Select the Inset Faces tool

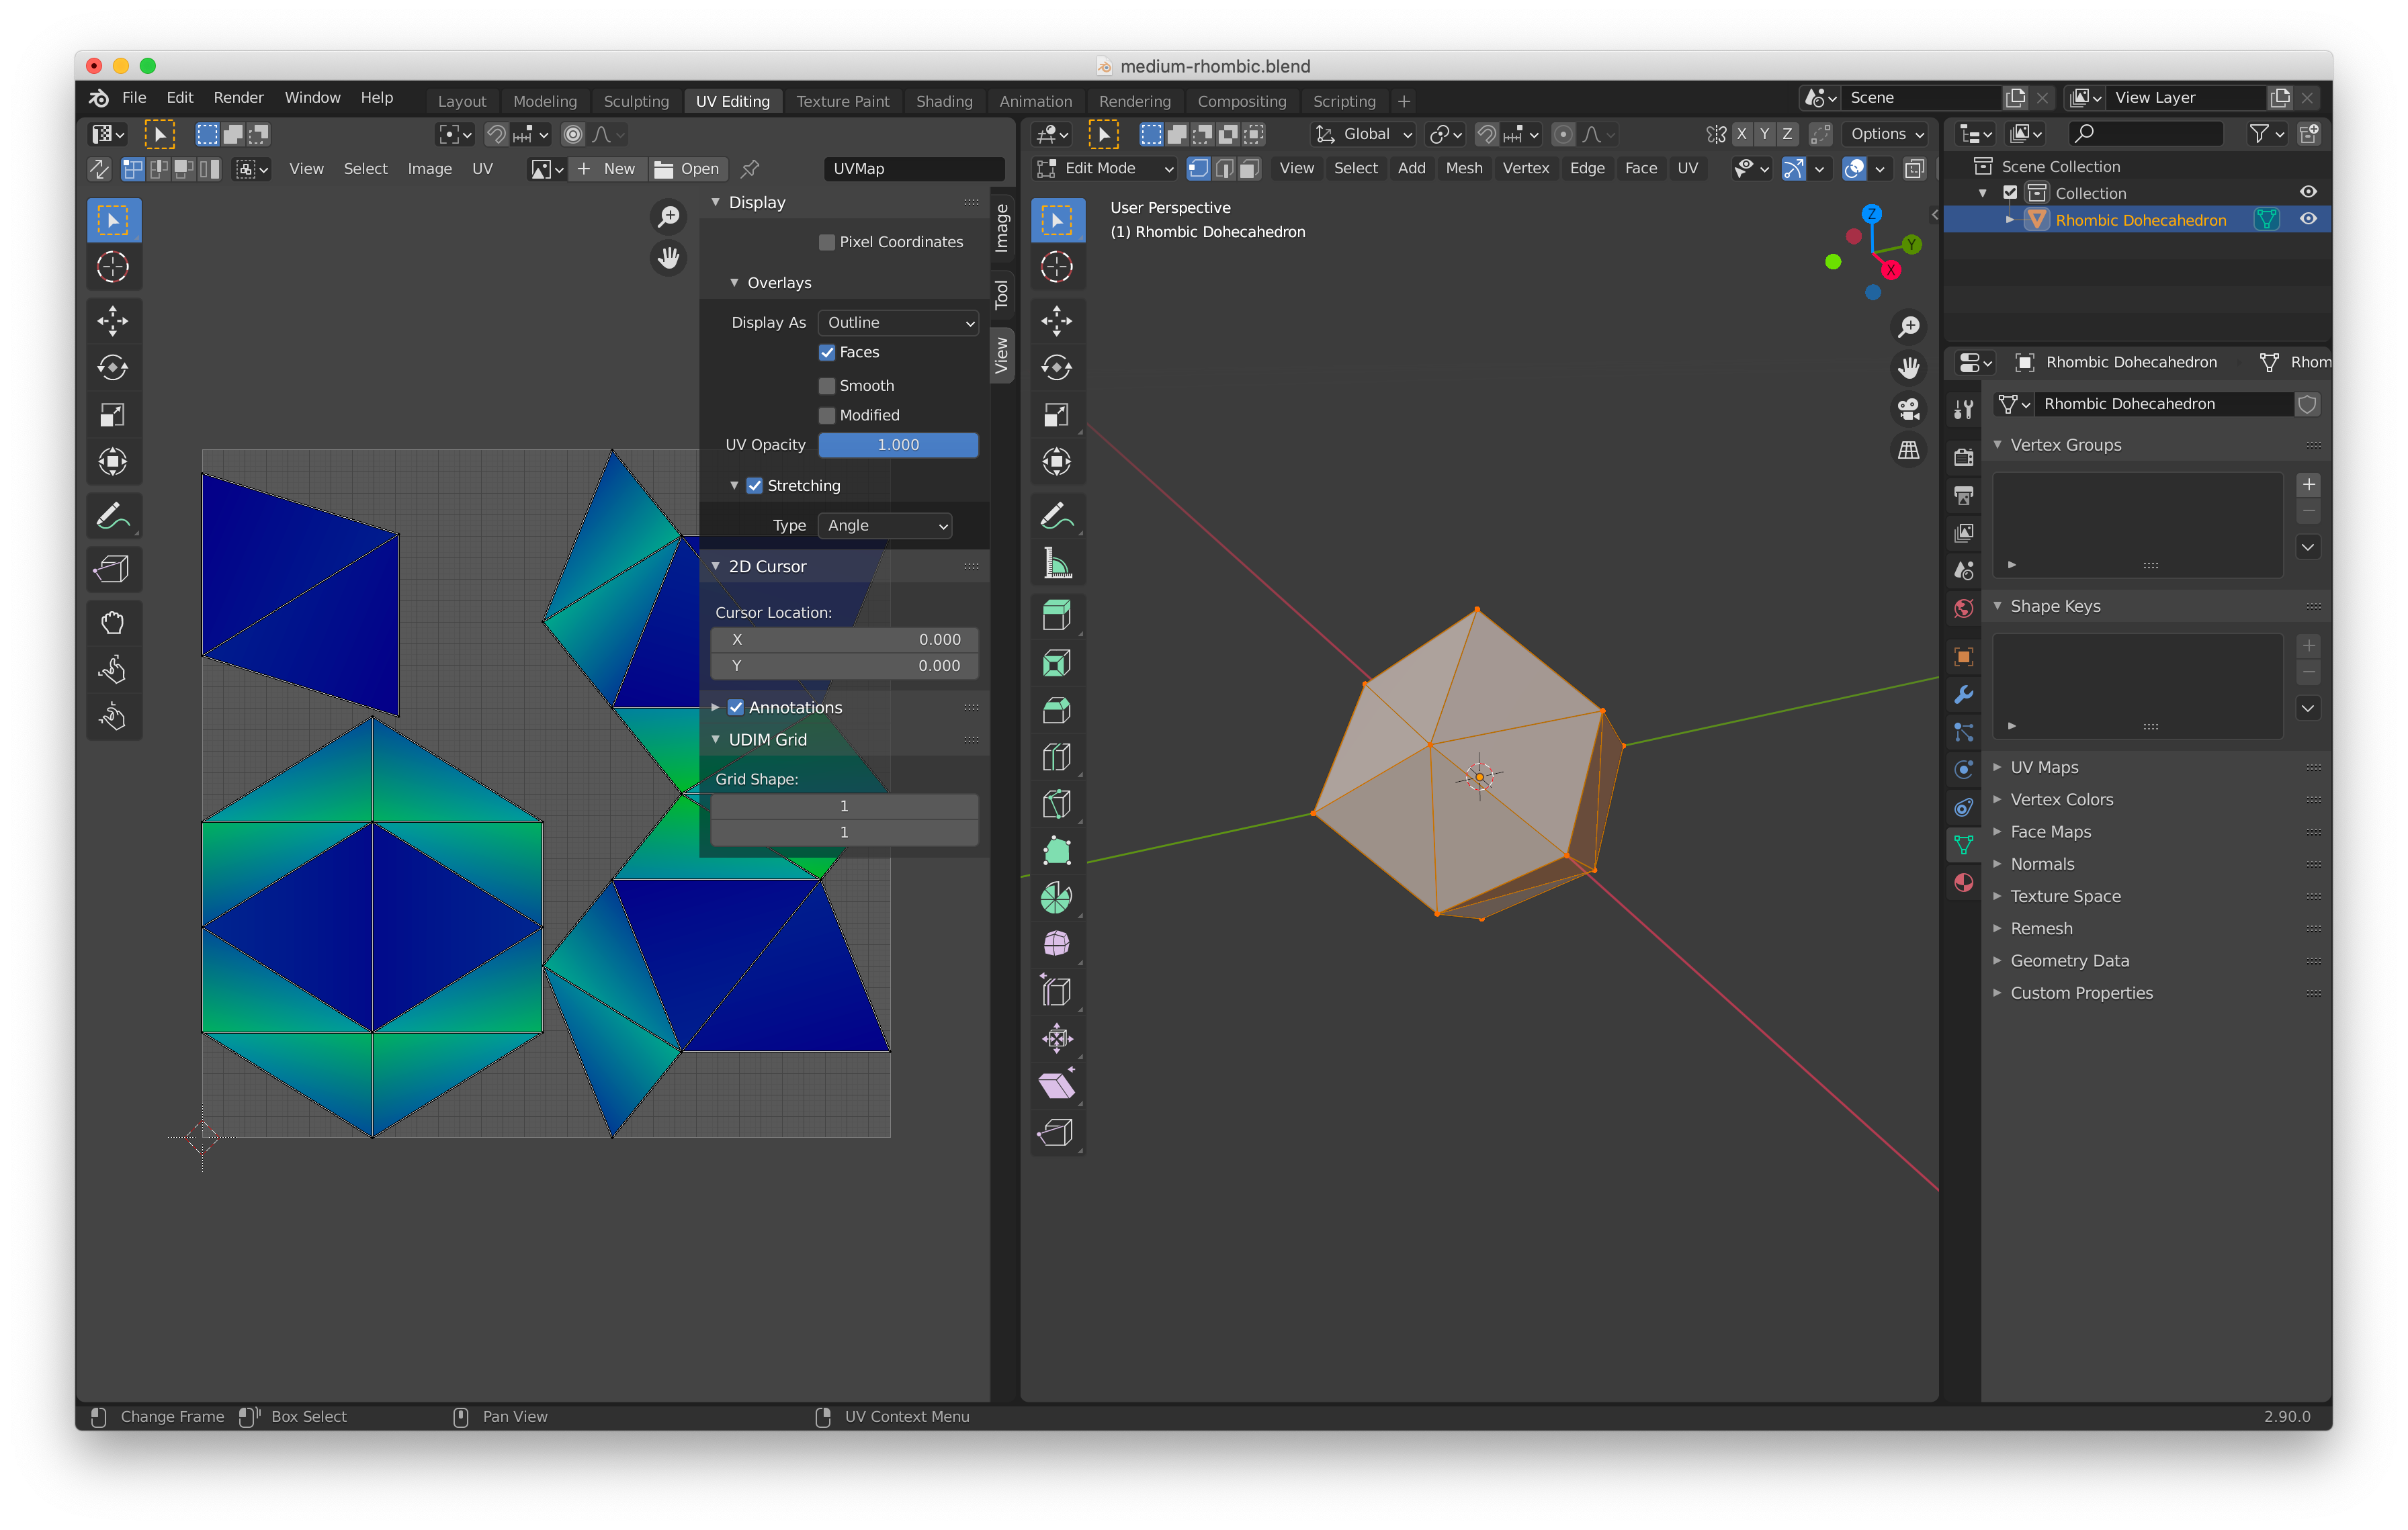pos(1057,662)
